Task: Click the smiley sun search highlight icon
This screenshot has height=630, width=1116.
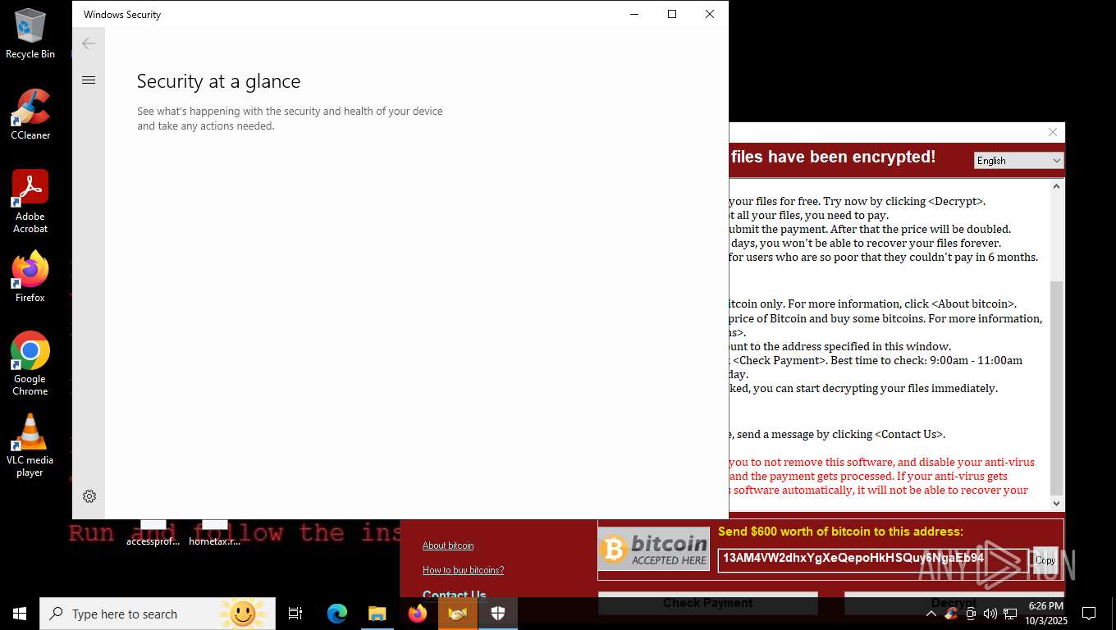Action: pyautogui.click(x=242, y=614)
